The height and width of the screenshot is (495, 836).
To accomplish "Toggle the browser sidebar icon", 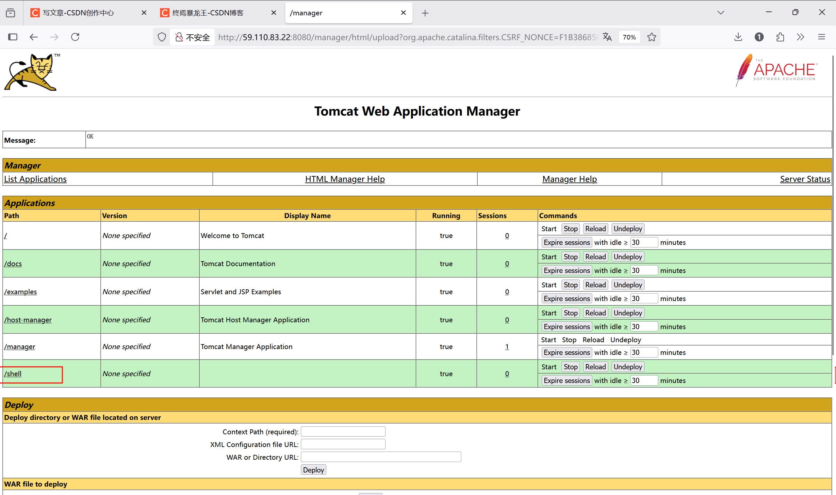I will [13, 37].
